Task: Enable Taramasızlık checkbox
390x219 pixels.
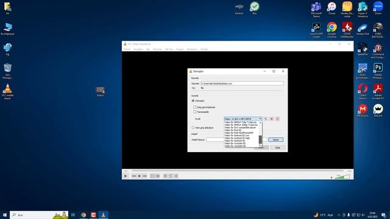Action: coord(195,112)
